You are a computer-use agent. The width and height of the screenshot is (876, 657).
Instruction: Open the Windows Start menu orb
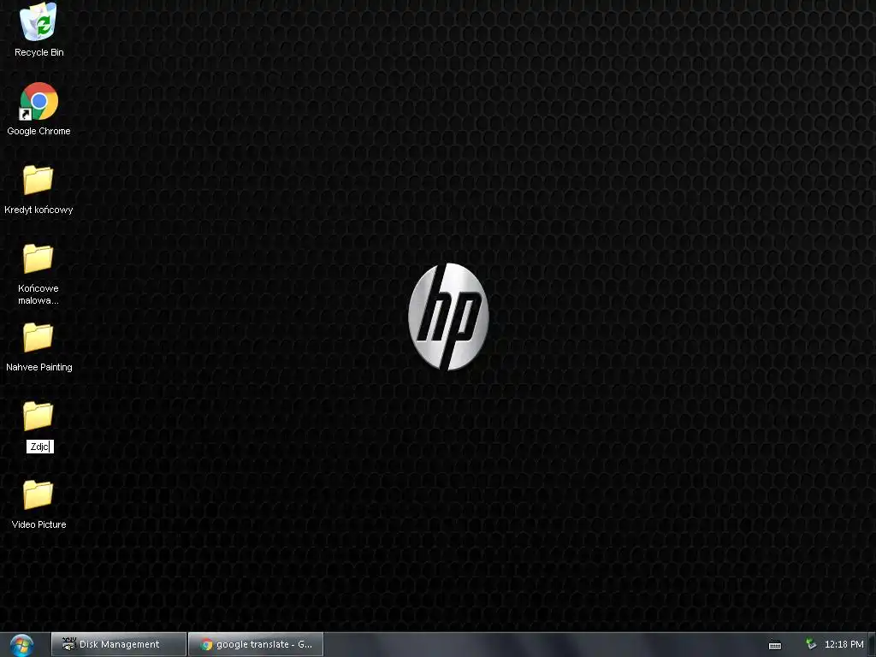click(x=21, y=645)
